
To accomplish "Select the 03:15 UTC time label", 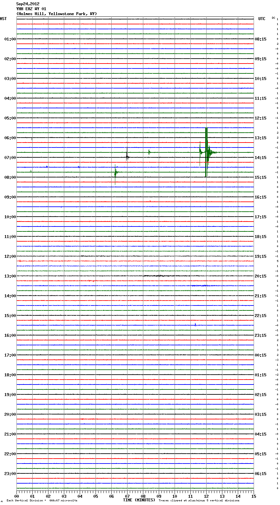I will (261, 414).
